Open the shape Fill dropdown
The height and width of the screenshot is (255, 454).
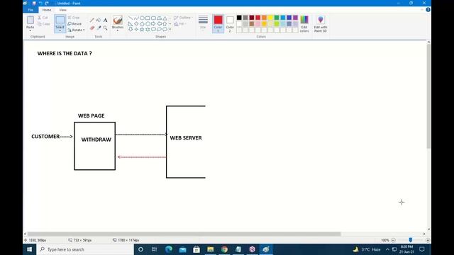tap(180, 23)
